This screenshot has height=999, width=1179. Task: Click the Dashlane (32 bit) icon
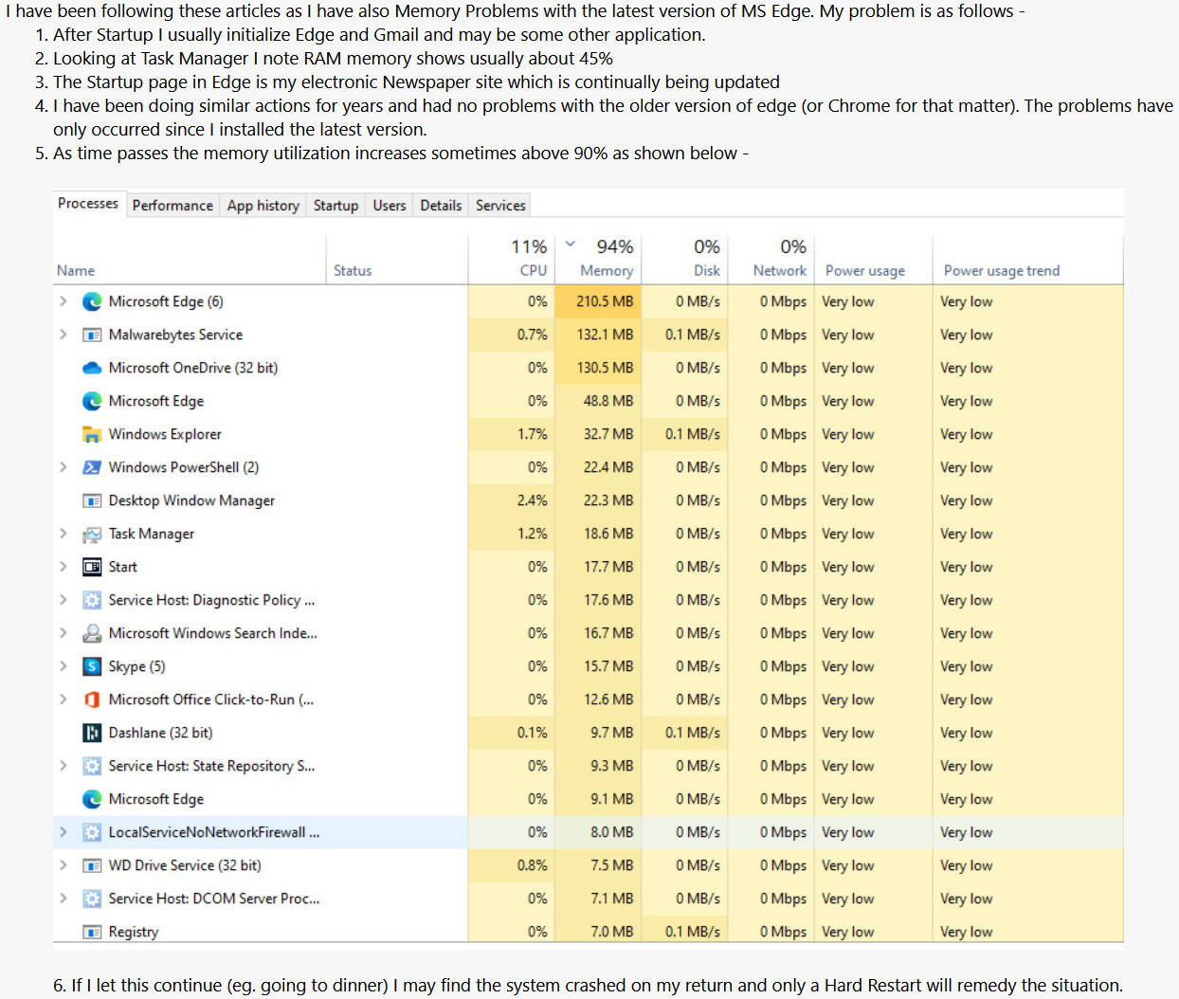92,733
